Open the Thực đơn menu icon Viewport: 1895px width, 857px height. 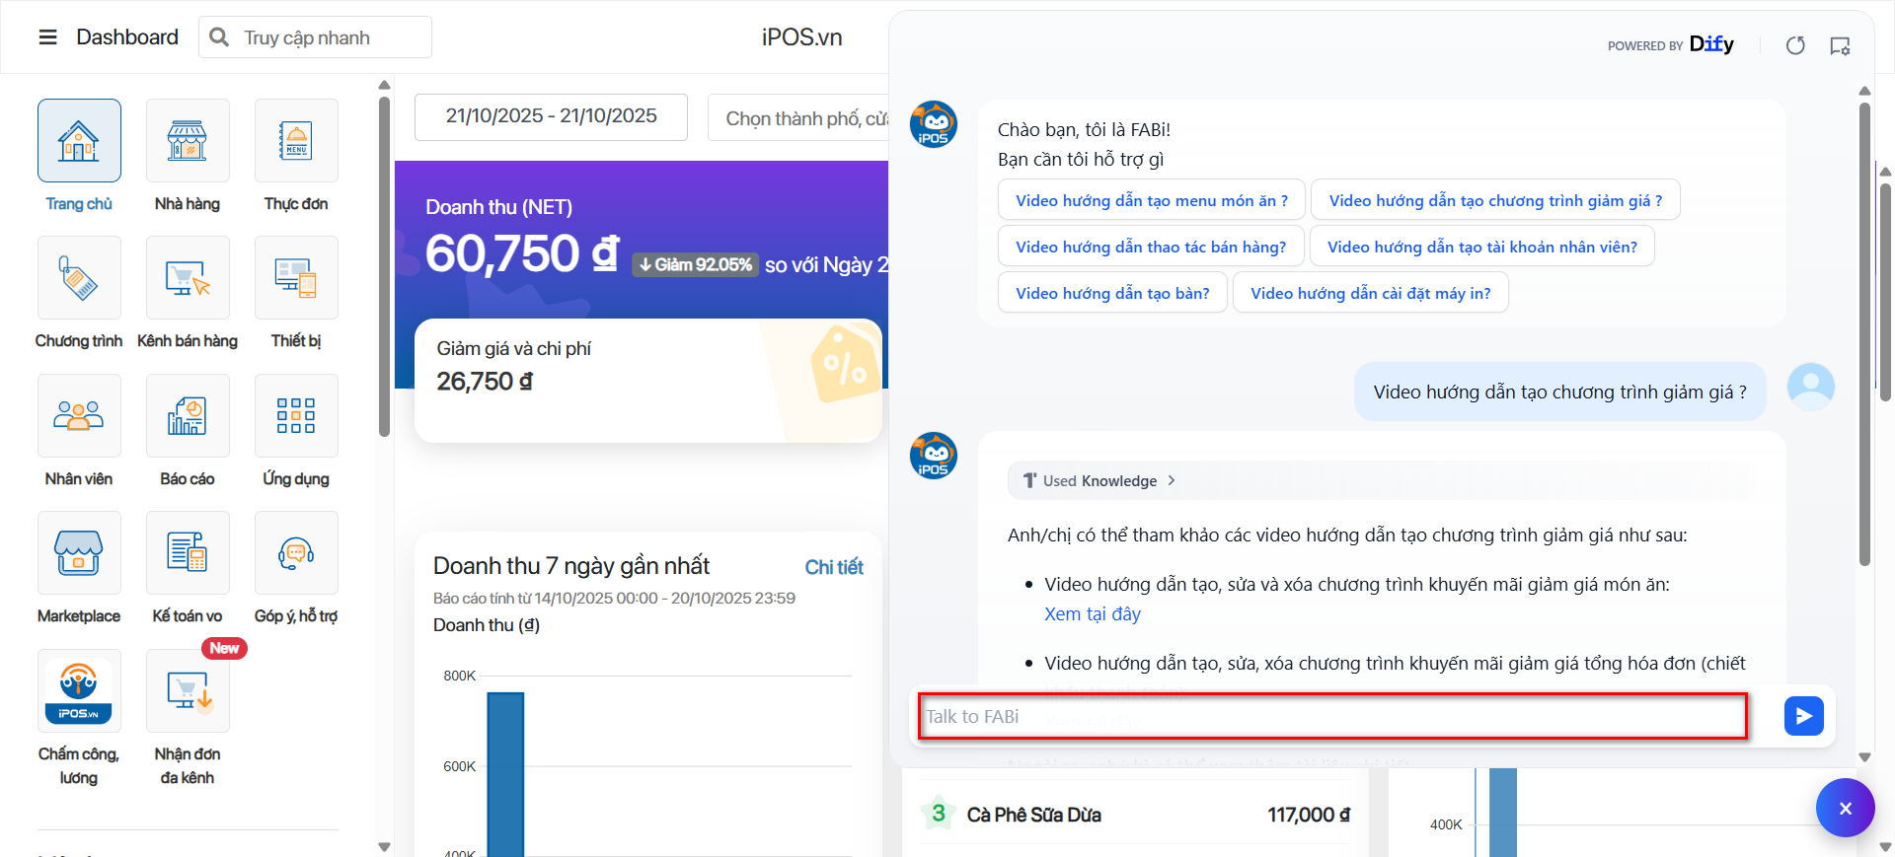point(296,141)
